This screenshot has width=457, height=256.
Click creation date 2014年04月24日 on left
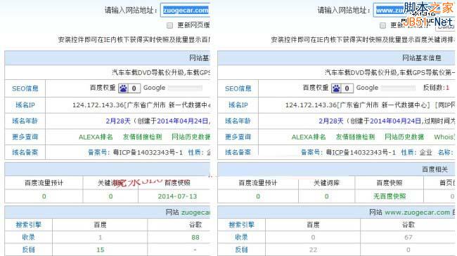coord(183,121)
